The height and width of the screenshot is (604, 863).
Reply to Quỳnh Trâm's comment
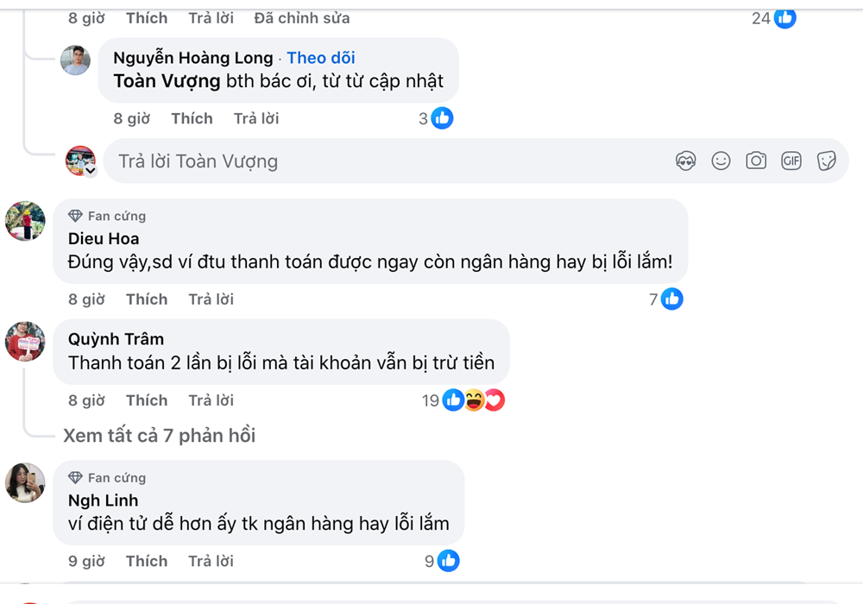[x=211, y=400]
